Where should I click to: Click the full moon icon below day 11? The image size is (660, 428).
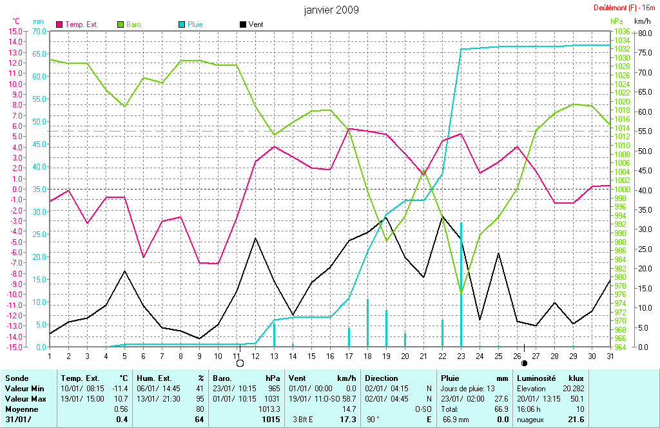tap(240, 363)
